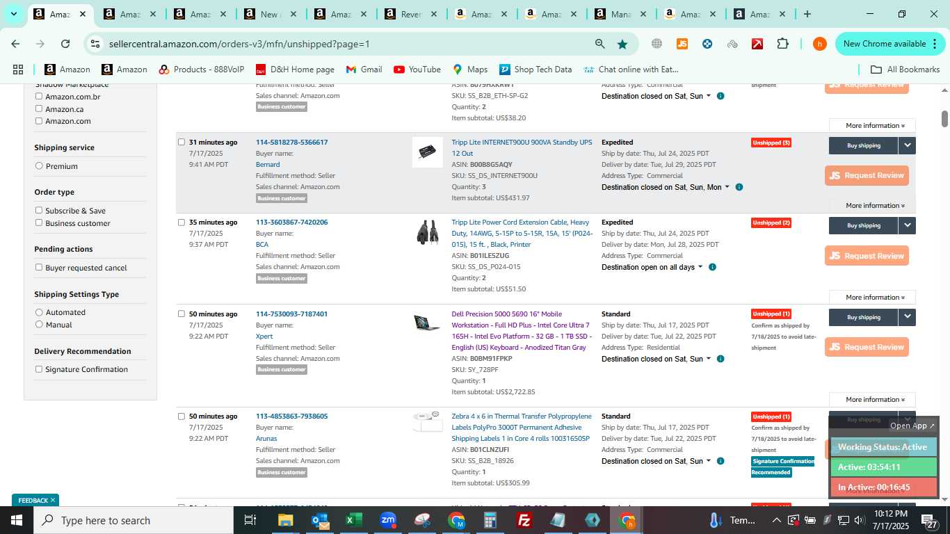Select order 113-3603867-7420206 checkbox
Screen dimensions: 950x534
(x=182, y=222)
